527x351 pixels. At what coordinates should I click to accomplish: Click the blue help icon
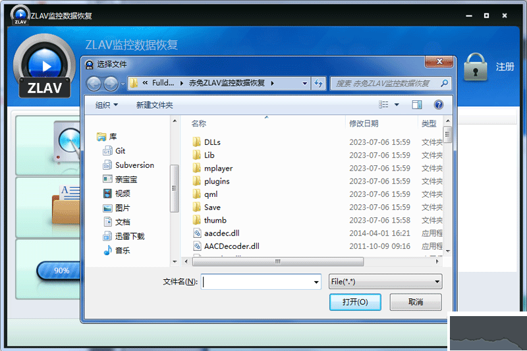(438, 105)
